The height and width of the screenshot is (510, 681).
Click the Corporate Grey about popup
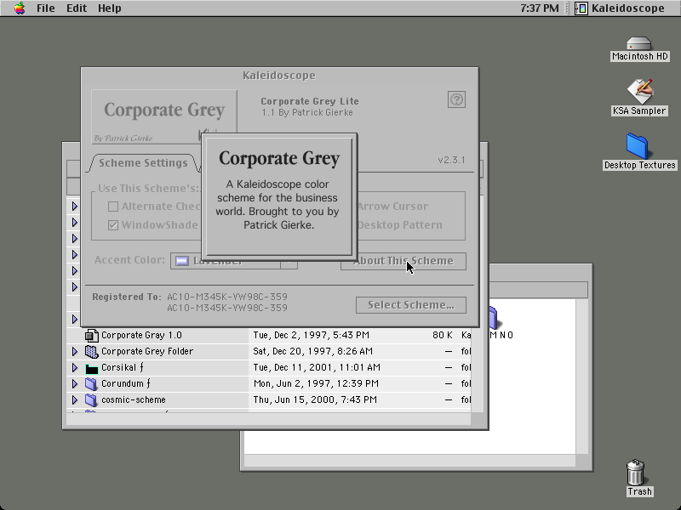click(279, 197)
